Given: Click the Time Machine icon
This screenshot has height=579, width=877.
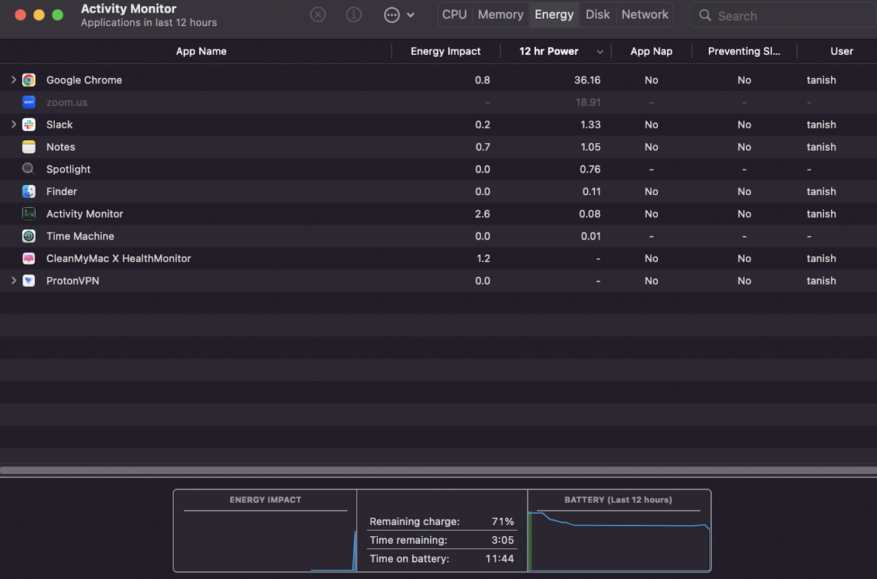Looking at the screenshot, I should 29,236.
